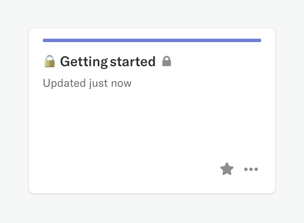The image size is (304, 223).
Task: Click the purple color bar on card
Action: [x=152, y=40]
